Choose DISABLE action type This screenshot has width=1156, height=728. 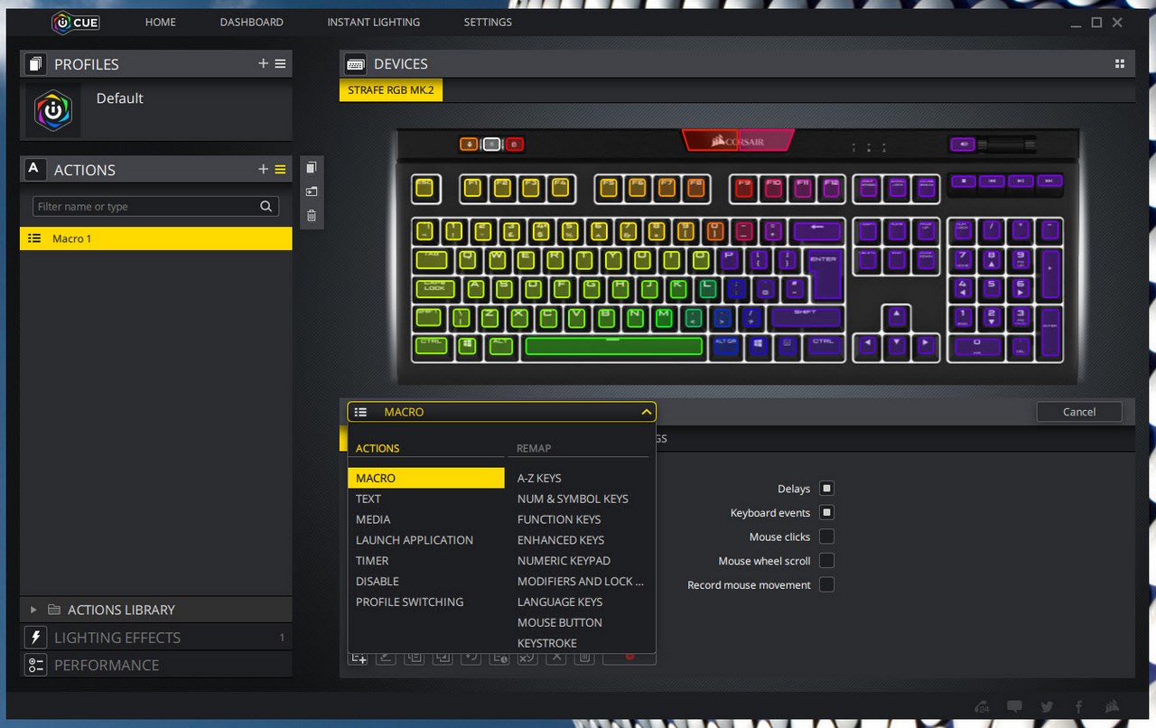pos(378,582)
